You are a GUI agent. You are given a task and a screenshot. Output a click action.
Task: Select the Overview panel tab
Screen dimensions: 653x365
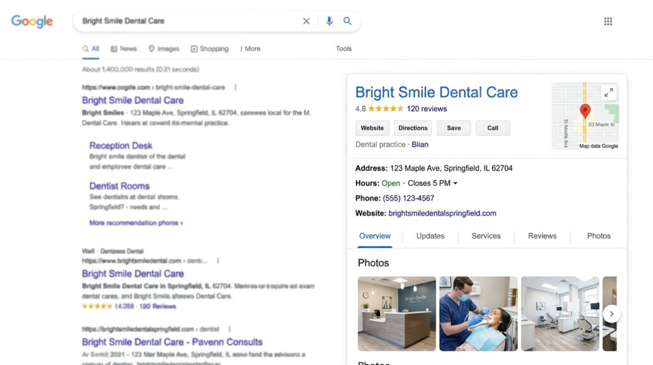pos(375,236)
